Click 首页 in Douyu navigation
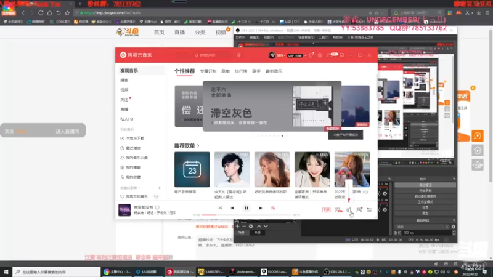The image size is (493, 277). click(159, 33)
